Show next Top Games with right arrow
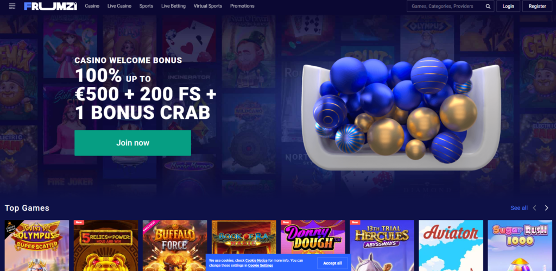This screenshot has height=271, width=556. [x=546, y=208]
